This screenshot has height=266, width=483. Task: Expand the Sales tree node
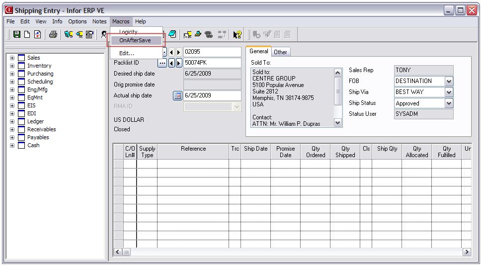(12, 58)
